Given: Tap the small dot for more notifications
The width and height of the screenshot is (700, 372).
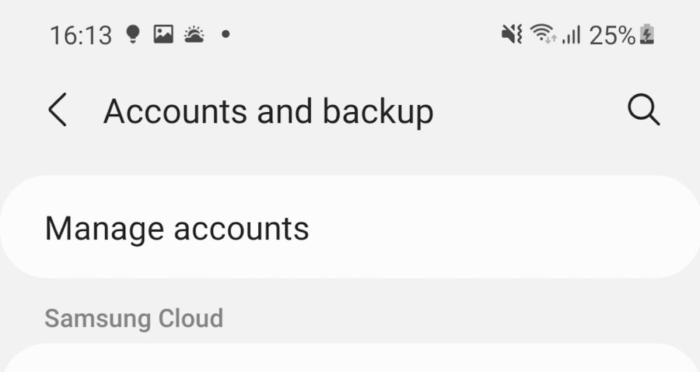Looking at the screenshot, I should (225, 34).
